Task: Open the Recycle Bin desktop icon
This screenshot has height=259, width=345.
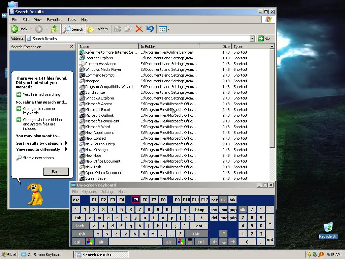Action: [x=328, y=230]
